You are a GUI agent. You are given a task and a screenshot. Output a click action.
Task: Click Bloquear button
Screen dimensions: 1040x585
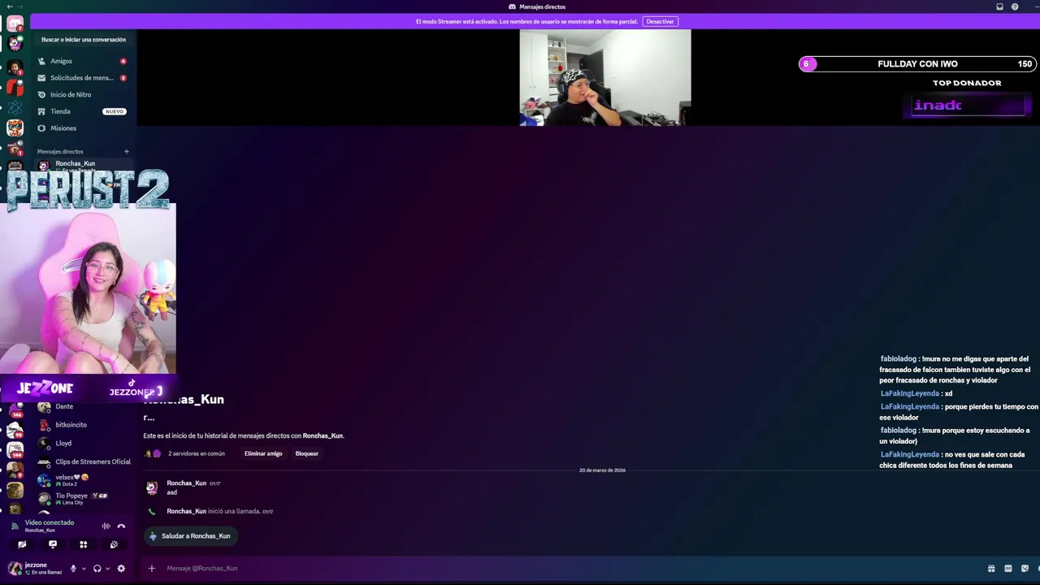[x=307, y=453]
